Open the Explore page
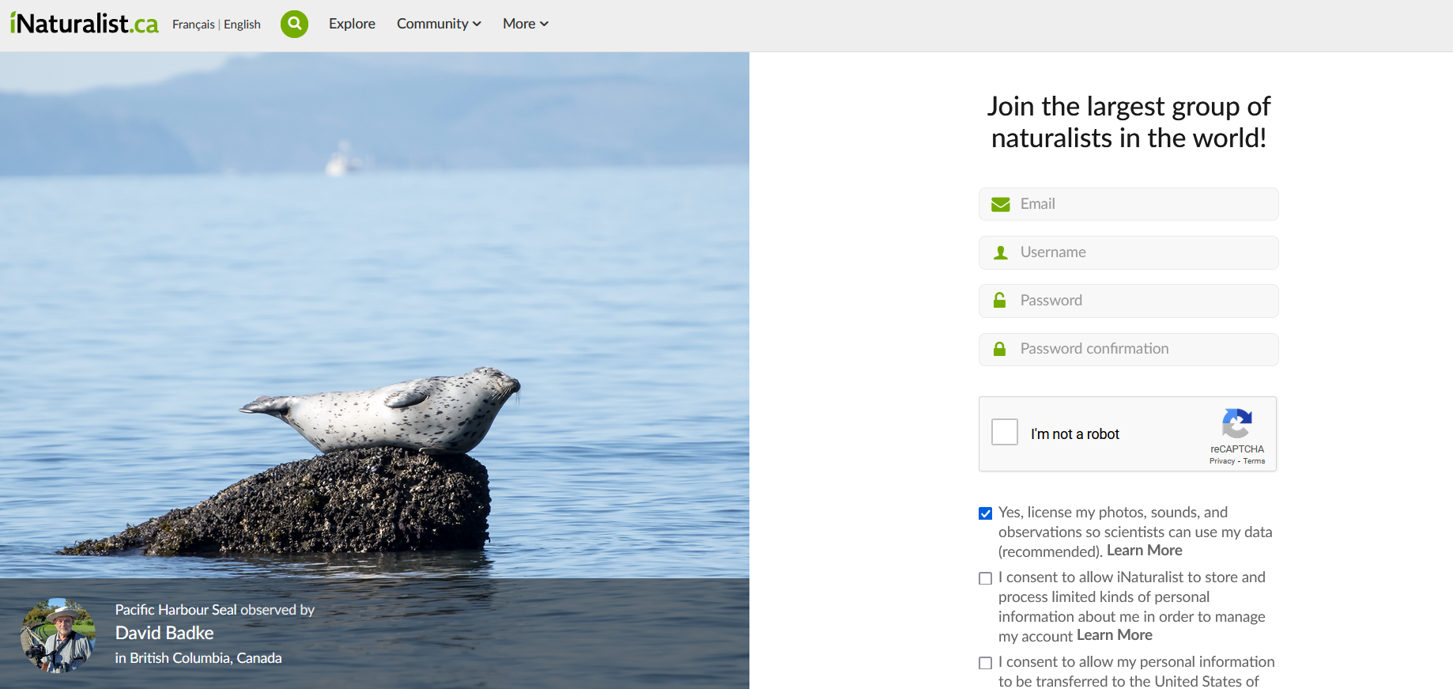Screen dimensions: 1453x689 (x=352, y=24)
